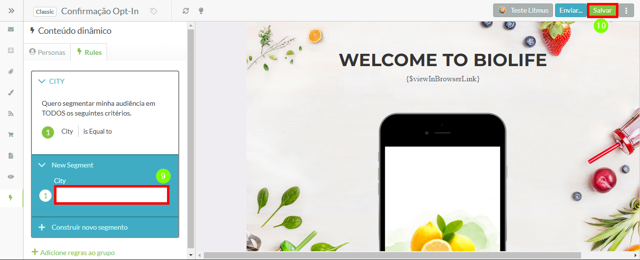The height and width of the screenshot is (260, 640).
Task: Open the three-dot more options menu
Action: pos(626,11)
